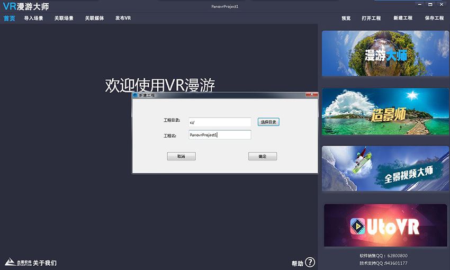This screenshot has width=450, height=270.
Task: Close the 新建工程 dialog with X
Action: point(311,95)
